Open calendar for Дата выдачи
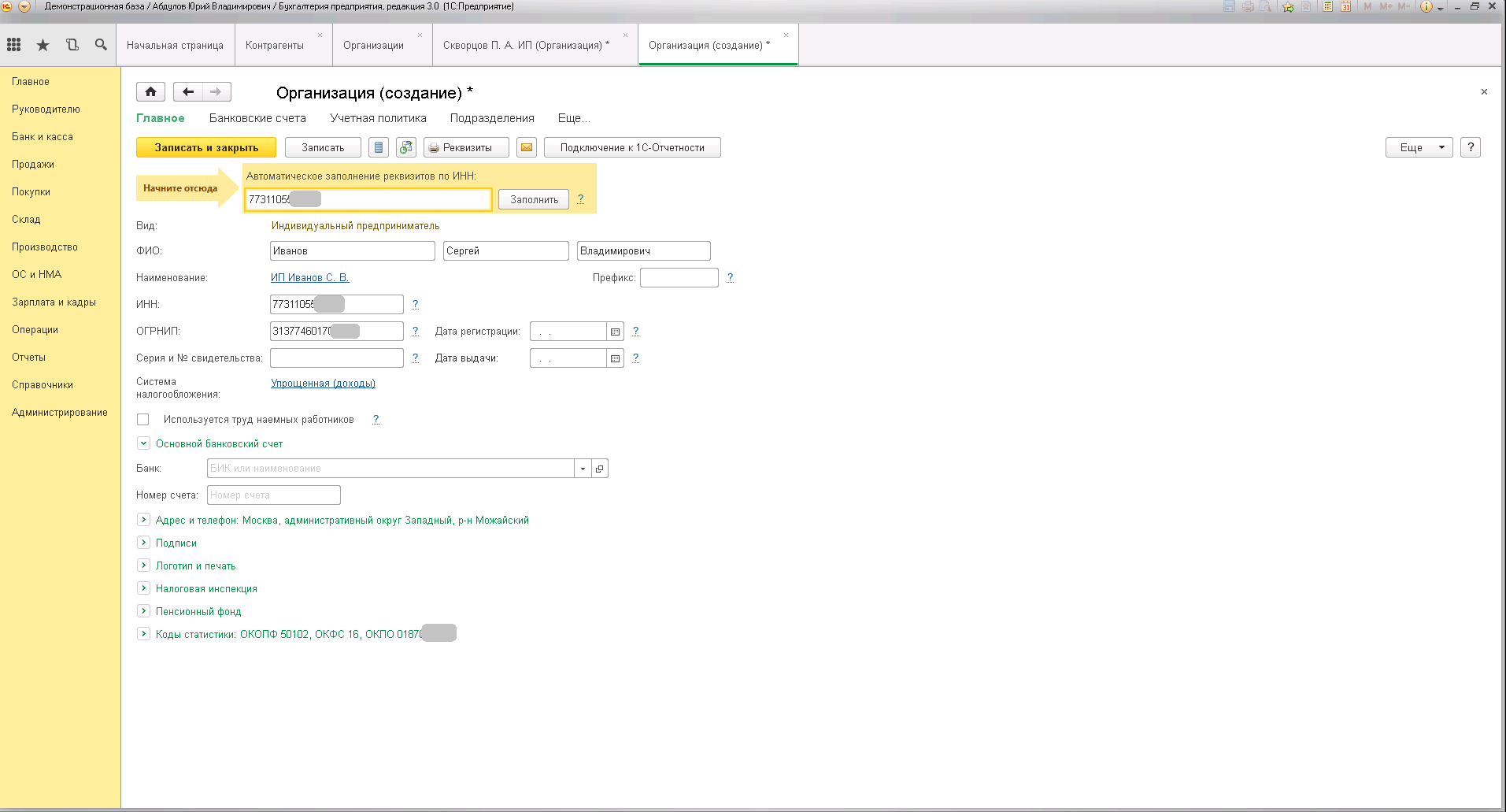Image resolution: width=1506 pixels, height=812 pixels. [616, 358]
